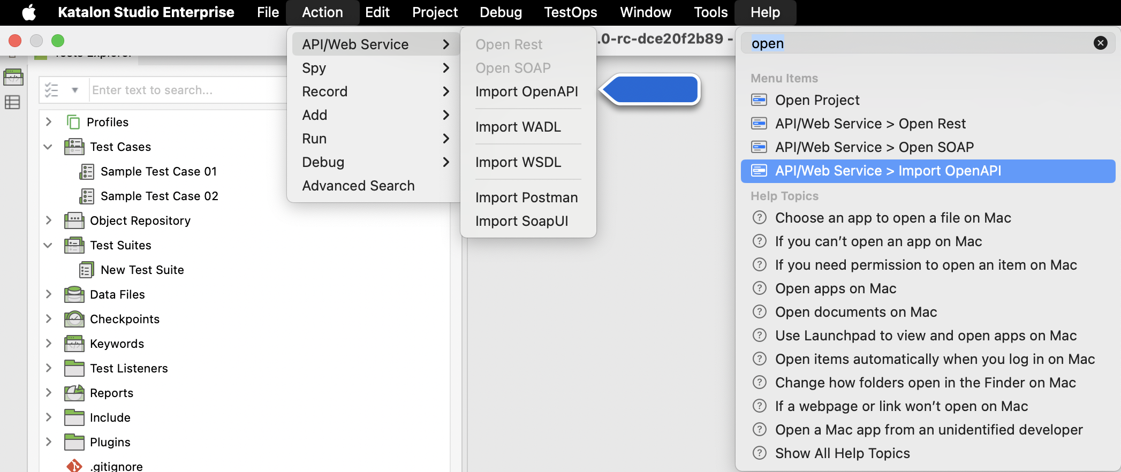
Task: Click the .gitignore file icon
Action: coord(74,465)
